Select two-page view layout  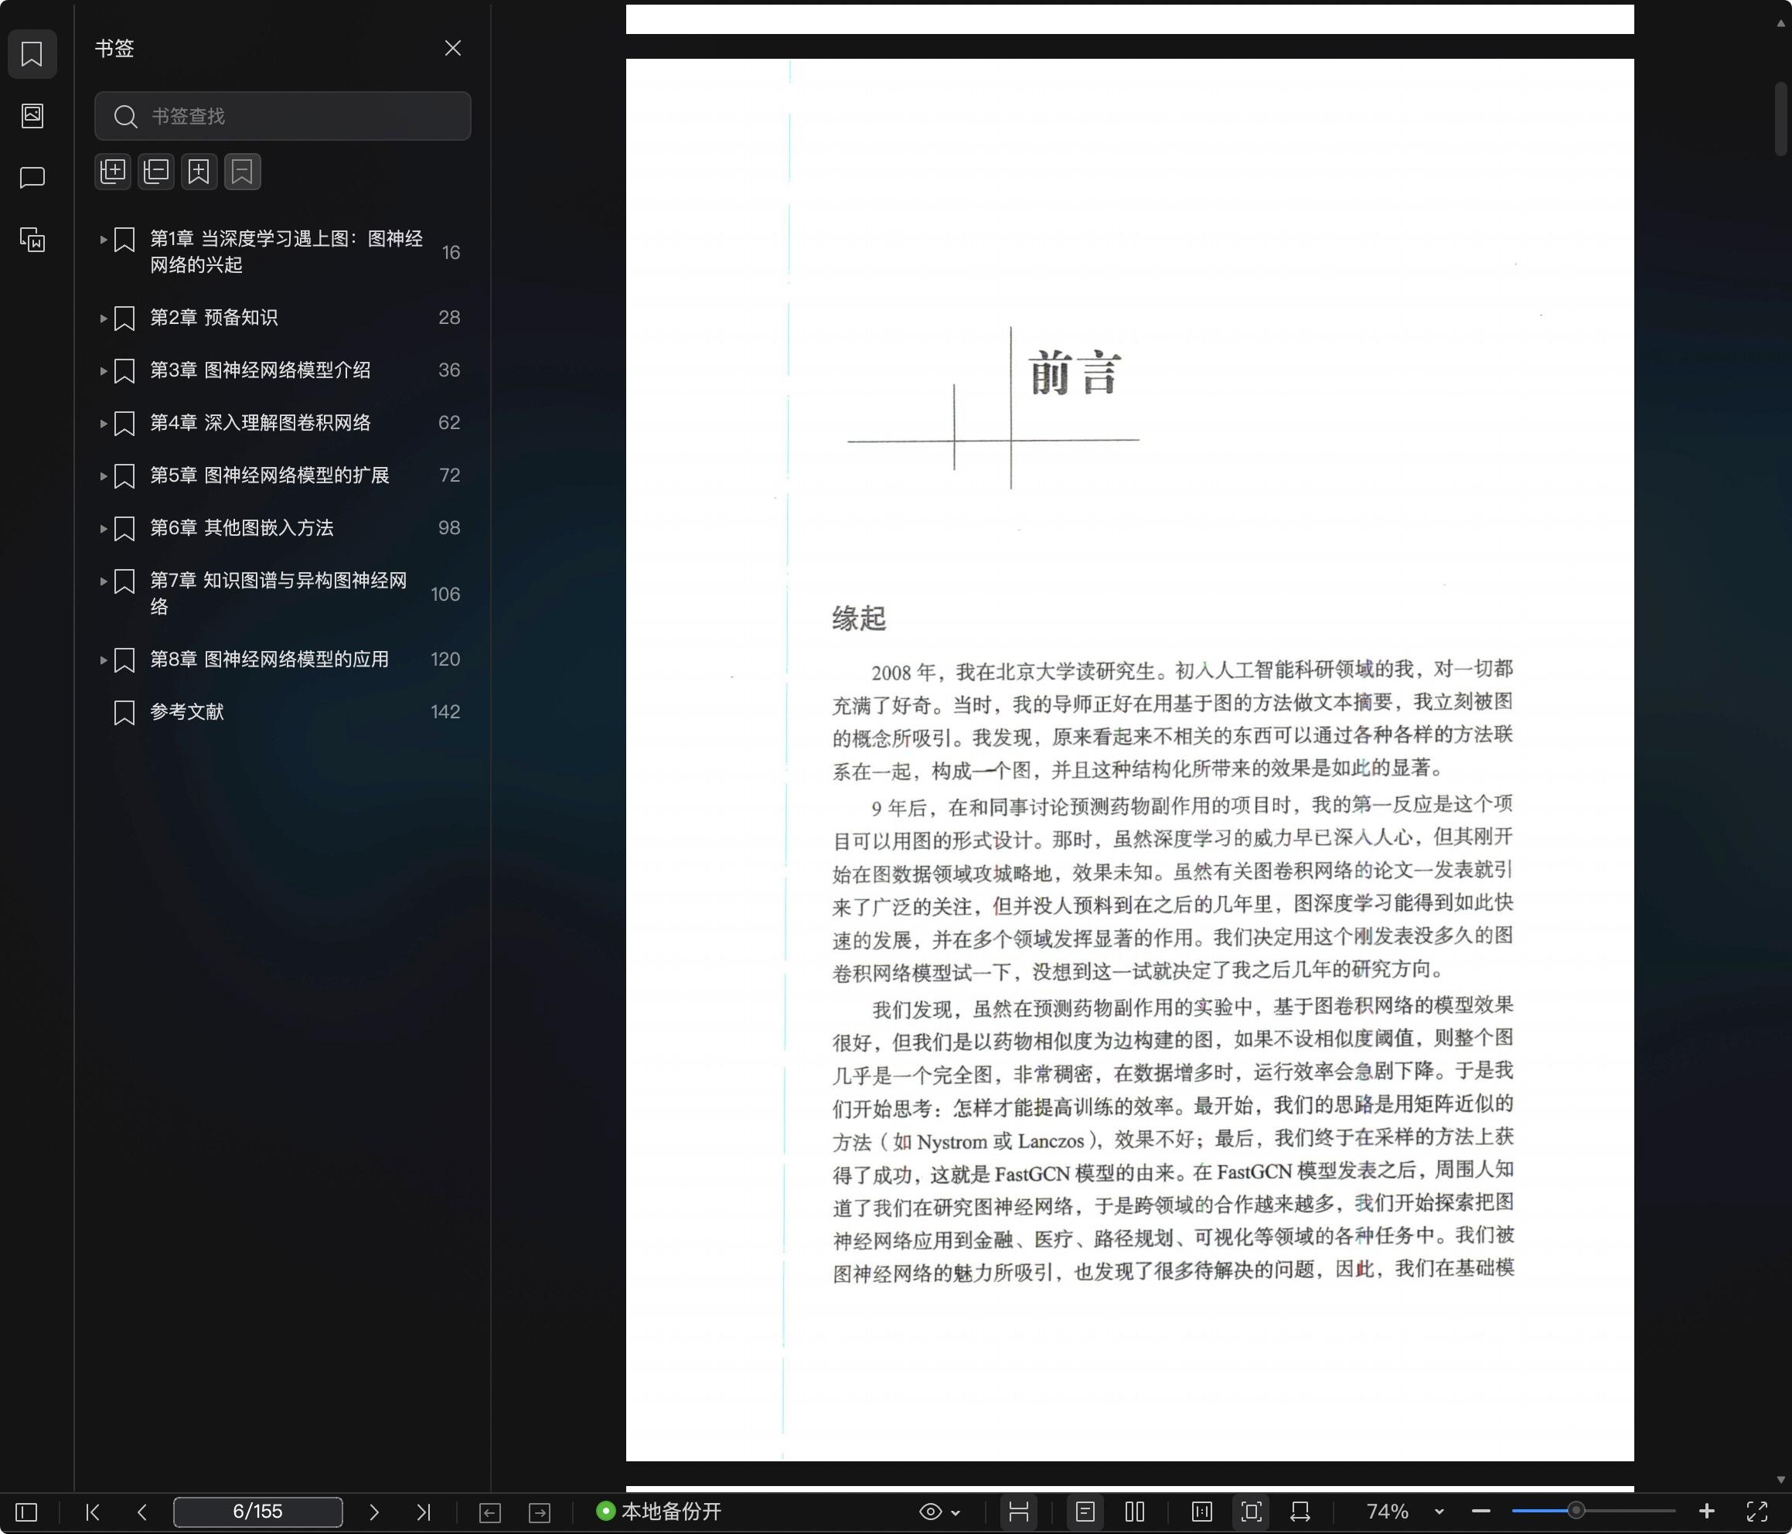1136,1512
